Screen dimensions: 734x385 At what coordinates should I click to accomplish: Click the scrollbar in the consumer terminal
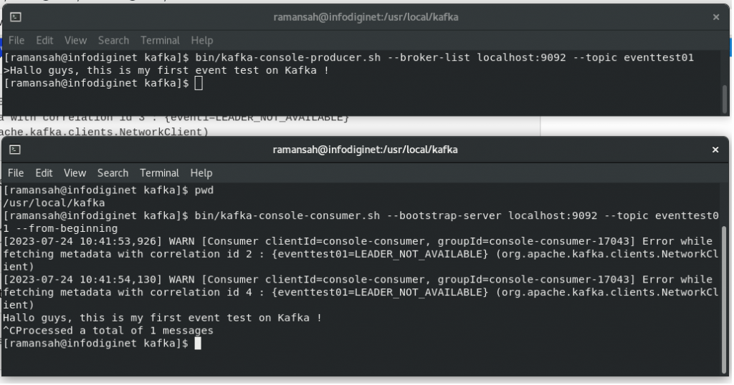(x=724, y=299)
